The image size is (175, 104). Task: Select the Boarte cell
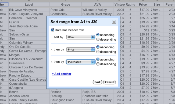(29, 92)
